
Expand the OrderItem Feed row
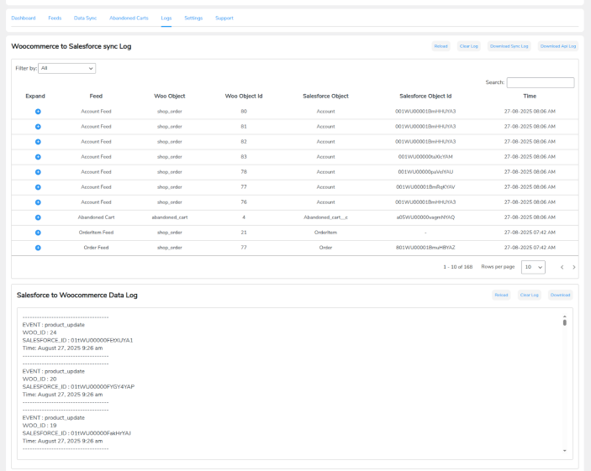pos(38,232)
